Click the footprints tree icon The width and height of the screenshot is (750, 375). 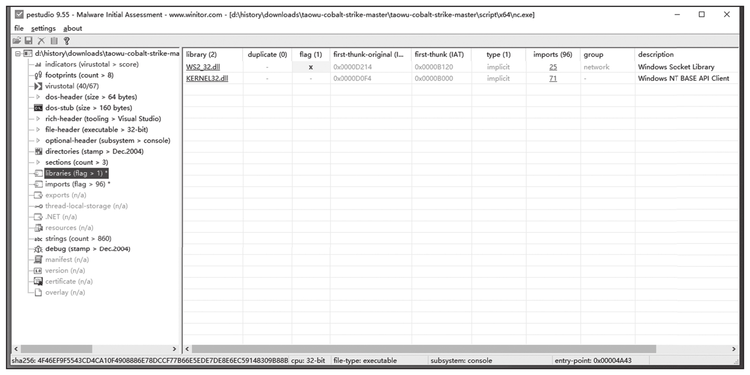pos(38,75)
